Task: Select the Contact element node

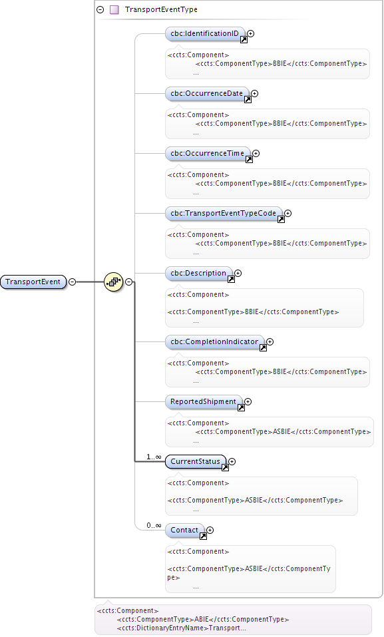Action: [x=184, y=531]
